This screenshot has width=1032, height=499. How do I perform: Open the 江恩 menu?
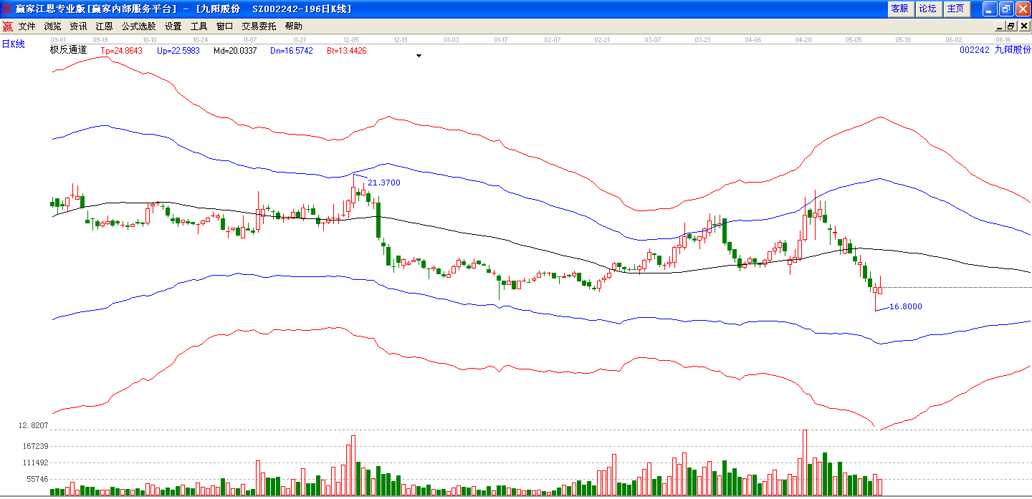coord(104,26)
